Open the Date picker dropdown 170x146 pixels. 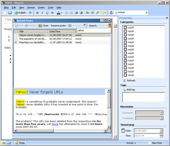click(x=161, y=131)
